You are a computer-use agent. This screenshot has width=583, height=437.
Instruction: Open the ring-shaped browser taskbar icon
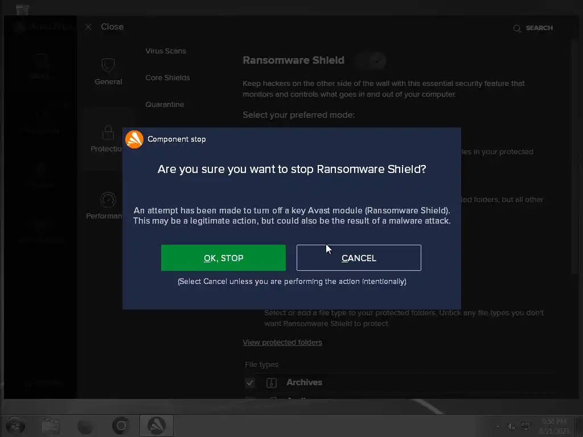[121, 426]
